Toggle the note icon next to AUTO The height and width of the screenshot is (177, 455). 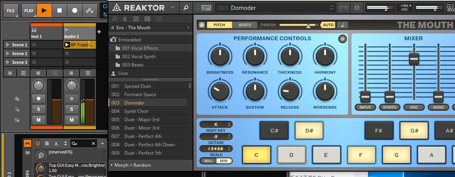point(342,25)
